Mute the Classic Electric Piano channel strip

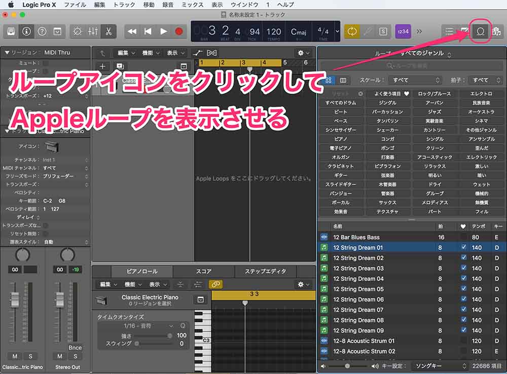coord(15,356)
